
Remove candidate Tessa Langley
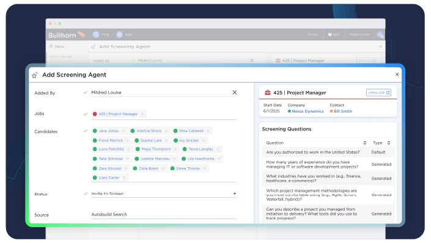click(x=218, y=149)
